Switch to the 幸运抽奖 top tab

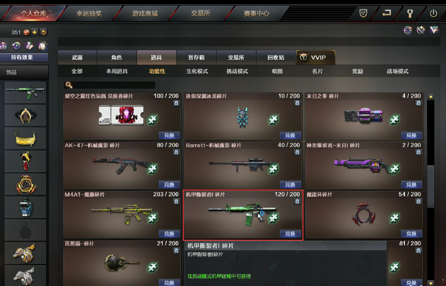coord(89,13)
